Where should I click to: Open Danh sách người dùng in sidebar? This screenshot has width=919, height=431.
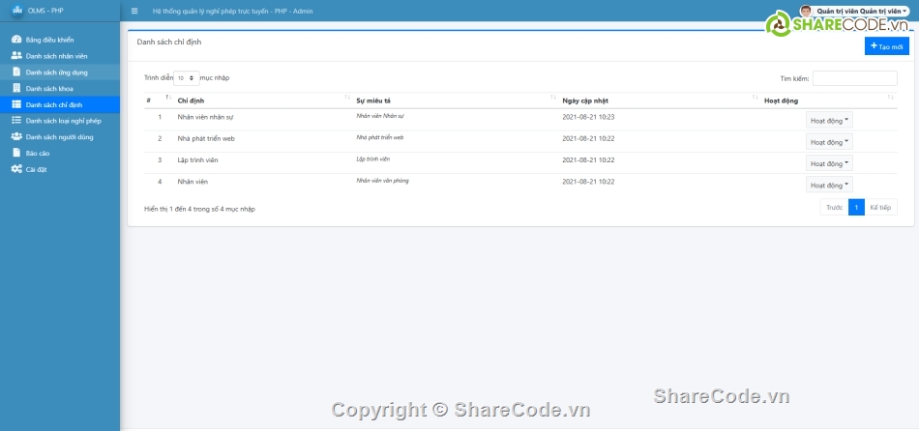[59, 137]
